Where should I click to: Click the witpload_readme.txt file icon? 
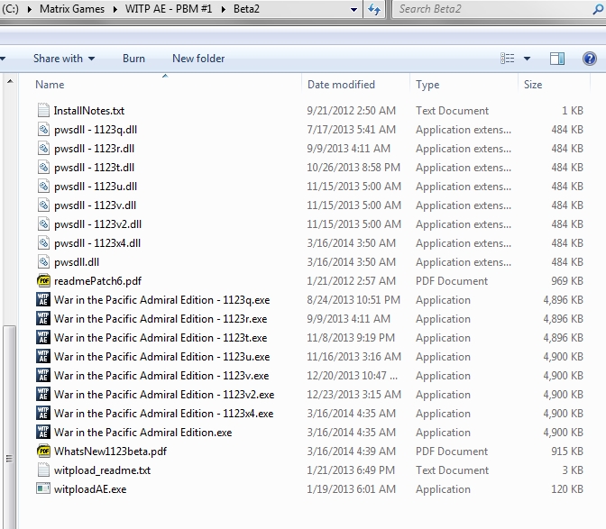pyautogui.click(x=43, y=470)
